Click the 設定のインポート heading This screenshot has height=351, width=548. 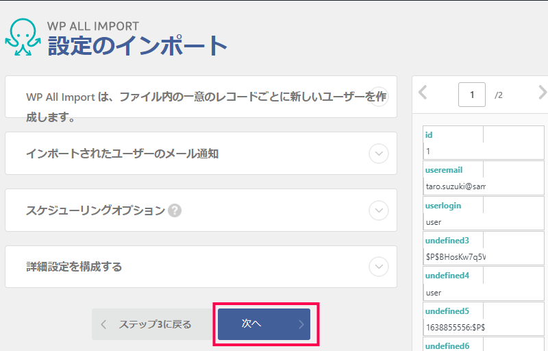(138, 45)
